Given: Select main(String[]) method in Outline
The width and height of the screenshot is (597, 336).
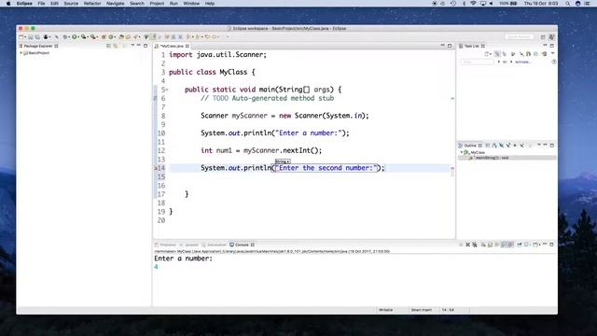Looking at the screenshot, I should pyautogui.click(x=492, y=158).
